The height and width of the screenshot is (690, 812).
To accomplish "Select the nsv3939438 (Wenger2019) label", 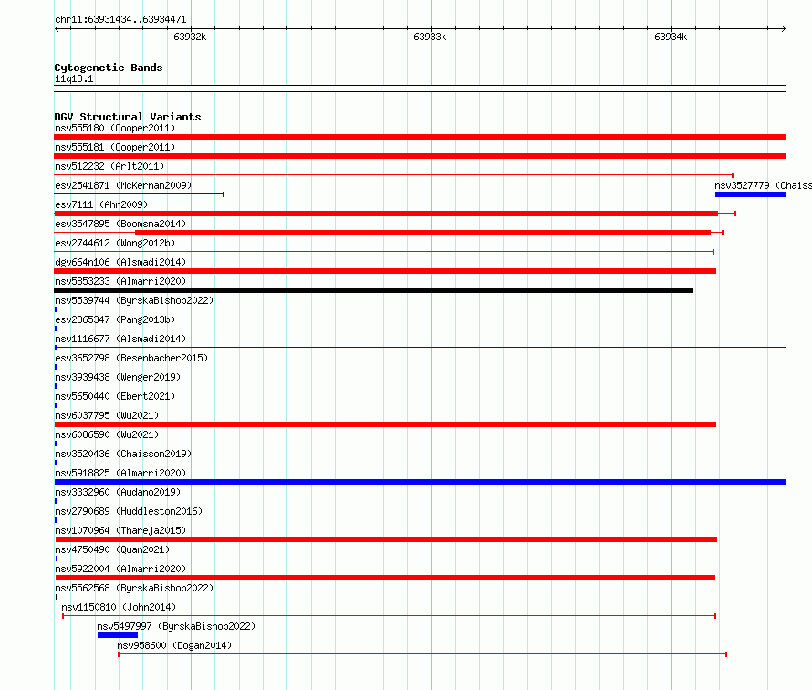I will pos(118,377).
